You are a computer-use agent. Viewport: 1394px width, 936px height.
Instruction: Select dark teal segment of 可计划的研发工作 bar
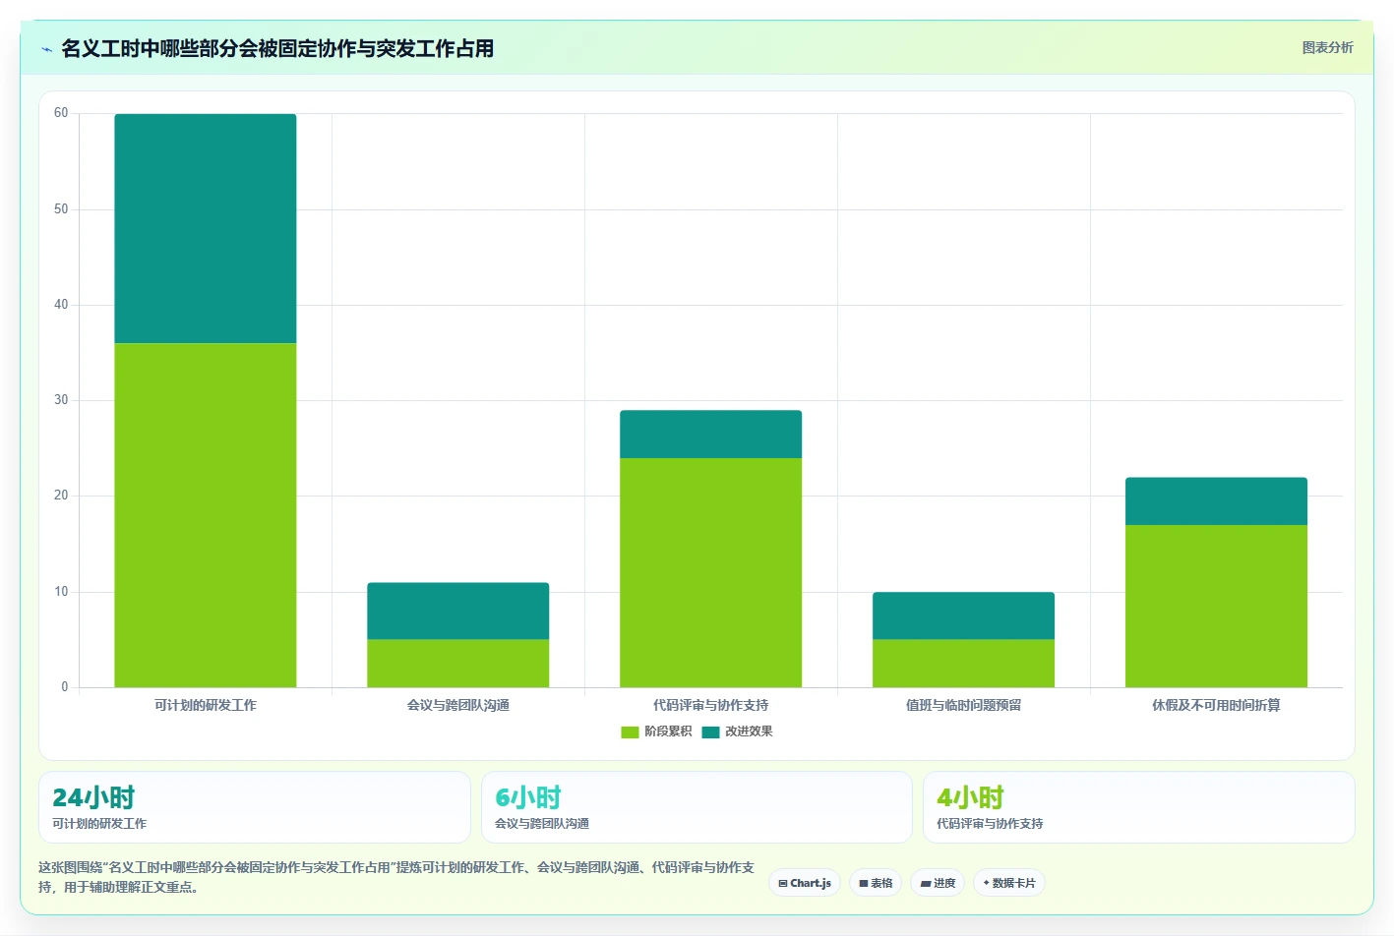click(x=206, y=228)
